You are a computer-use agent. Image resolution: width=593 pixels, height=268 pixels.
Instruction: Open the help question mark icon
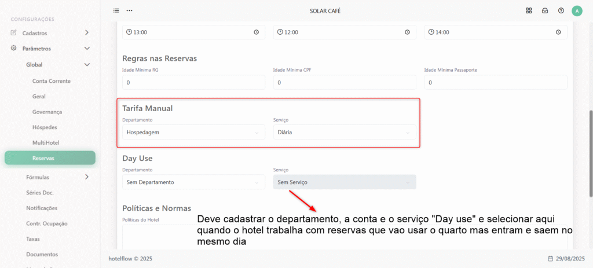[561, 10]
